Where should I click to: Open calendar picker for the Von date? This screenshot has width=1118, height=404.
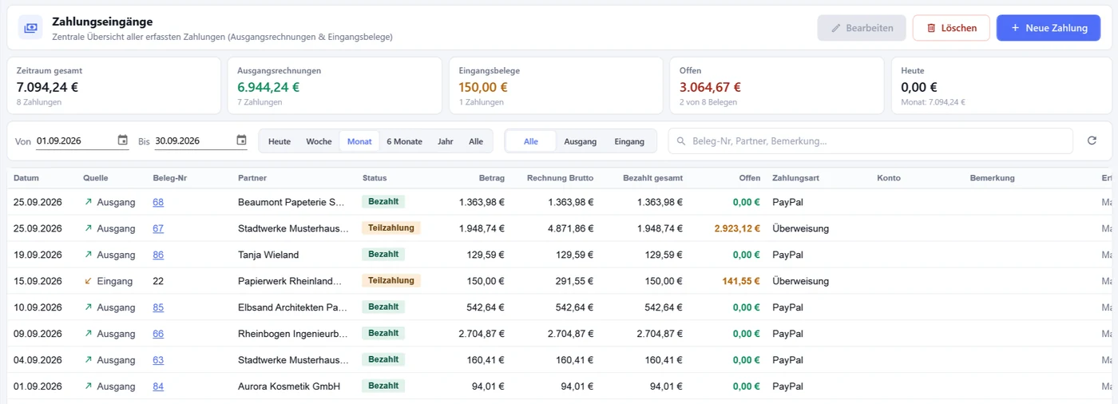coord(123,141)
